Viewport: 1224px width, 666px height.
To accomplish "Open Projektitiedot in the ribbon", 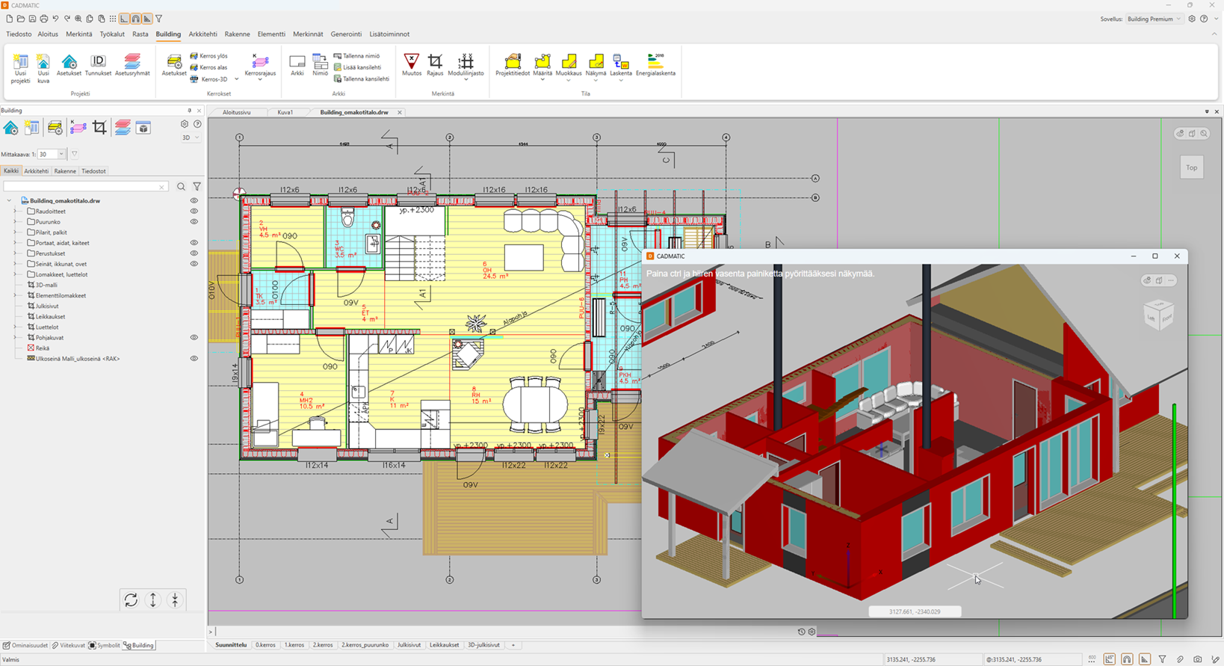I will (513, 64).
